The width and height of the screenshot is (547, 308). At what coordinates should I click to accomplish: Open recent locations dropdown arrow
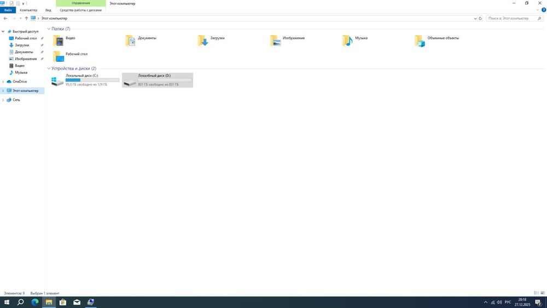(x=20, y=18)
